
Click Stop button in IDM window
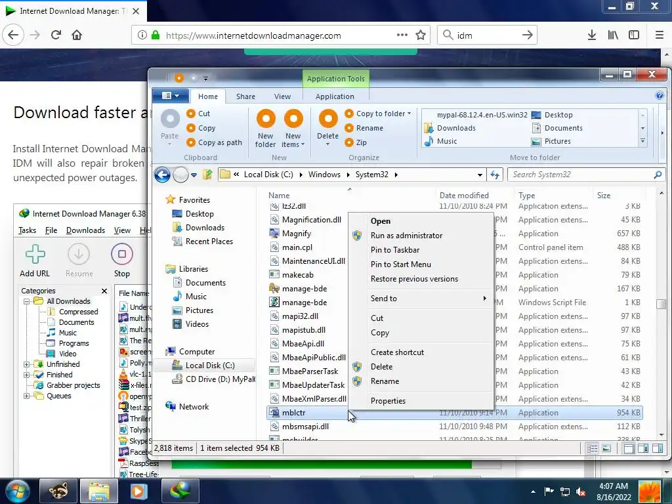click(x=121, y=261)
